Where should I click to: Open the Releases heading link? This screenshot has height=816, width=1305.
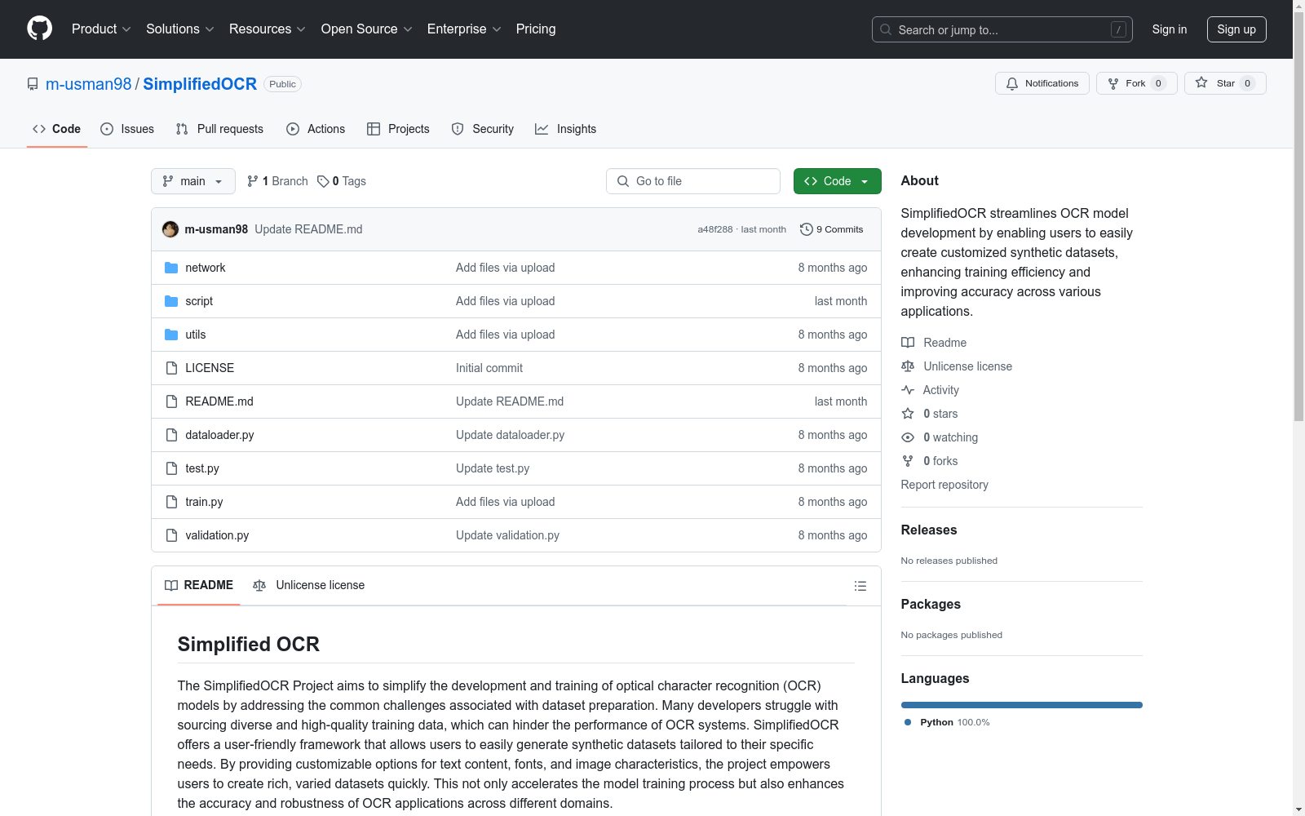tap(929, 530)
